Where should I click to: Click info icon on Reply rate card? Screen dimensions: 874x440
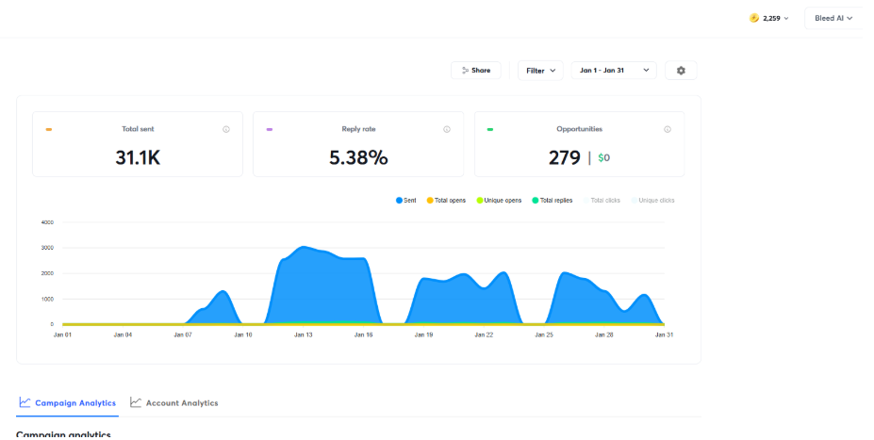447,129
